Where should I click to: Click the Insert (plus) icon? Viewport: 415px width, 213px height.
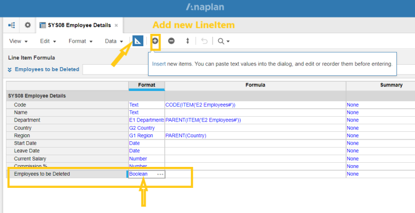click(x=155, y=41)
